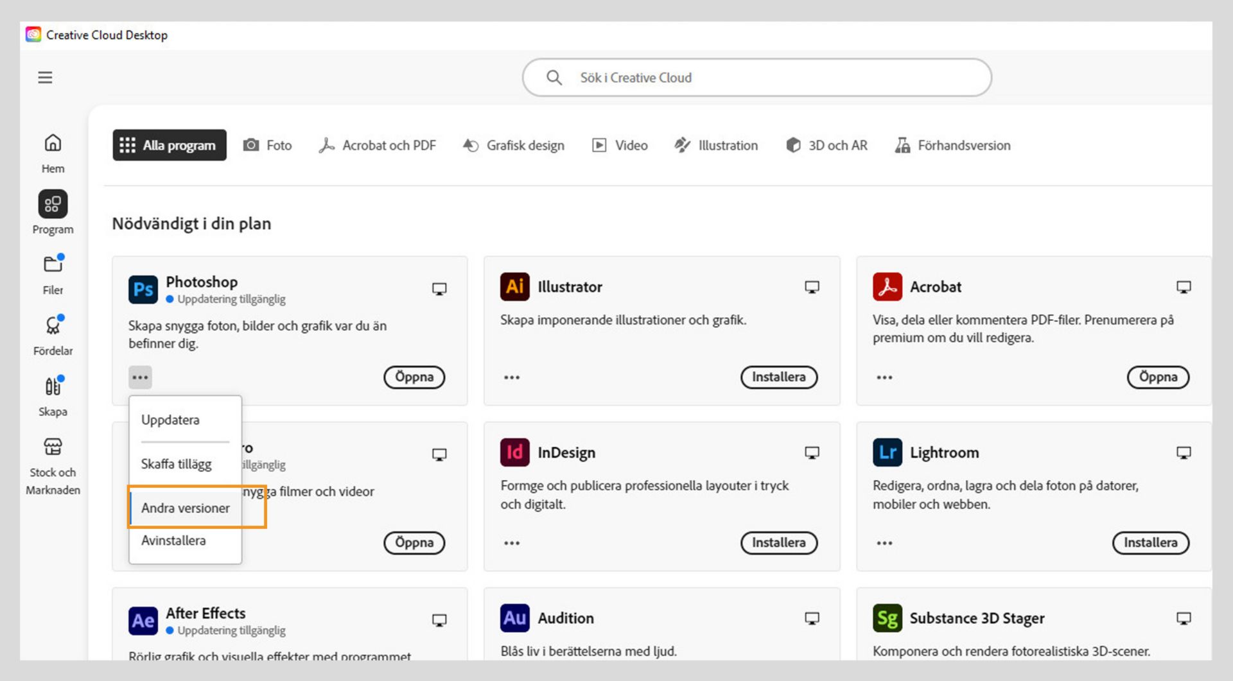
Task: Go to Hem home icon
Action: point(53,143)
